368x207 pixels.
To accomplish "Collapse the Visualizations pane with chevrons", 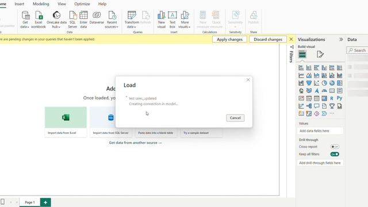I will (x=341, y=40).
